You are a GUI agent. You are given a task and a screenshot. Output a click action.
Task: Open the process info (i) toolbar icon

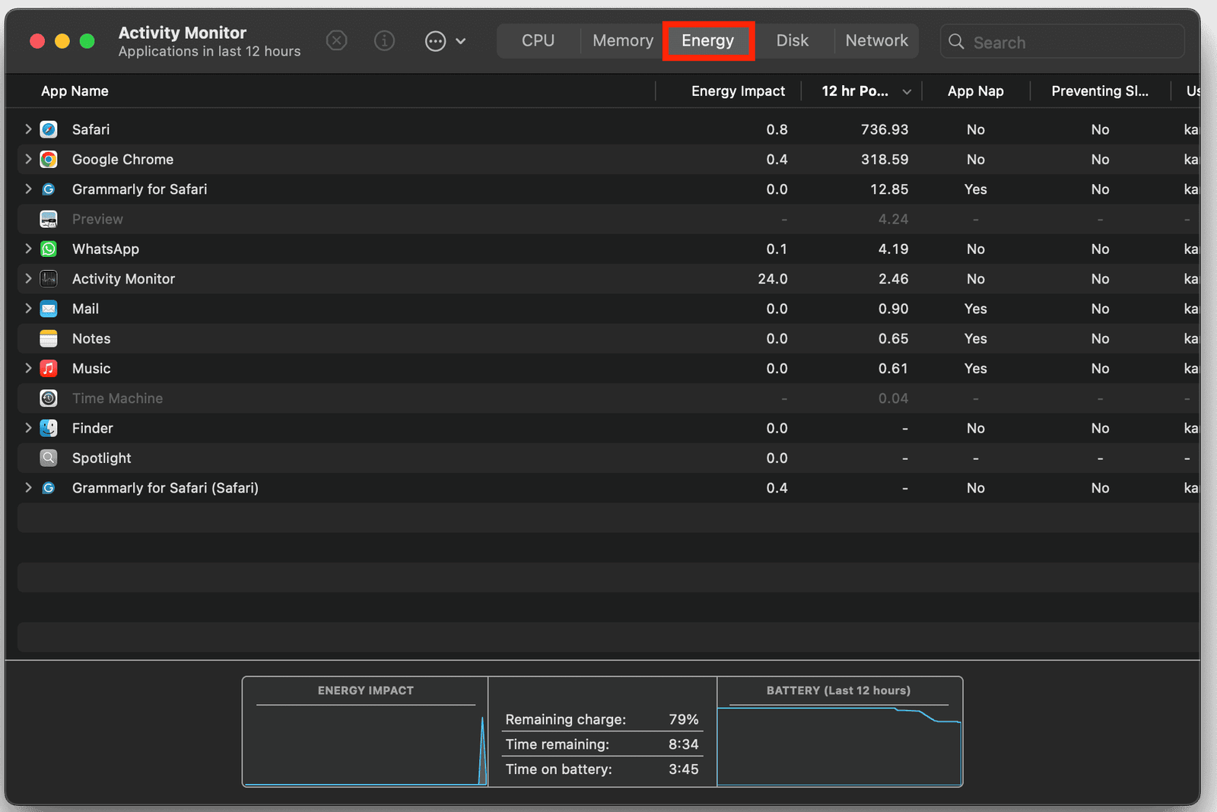385,40
